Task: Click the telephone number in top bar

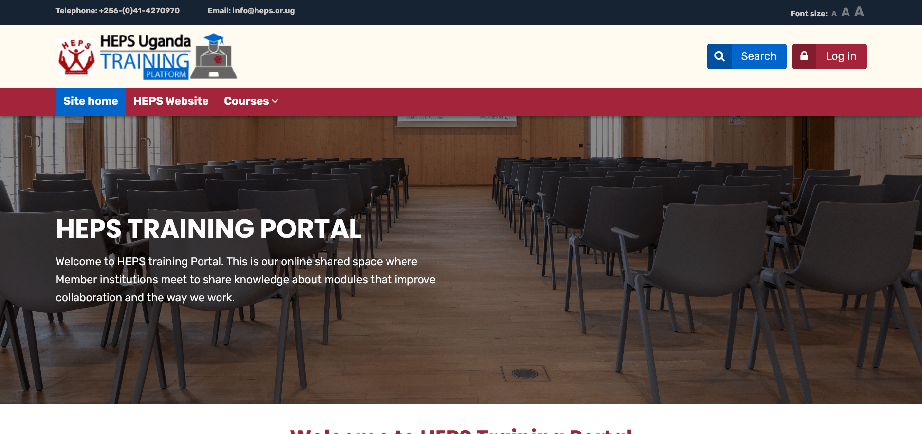Action: coord(139,11)
